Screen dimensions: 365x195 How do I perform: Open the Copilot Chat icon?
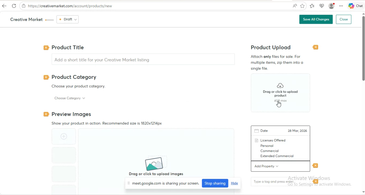pyautogui.click(x=351, y=6)
